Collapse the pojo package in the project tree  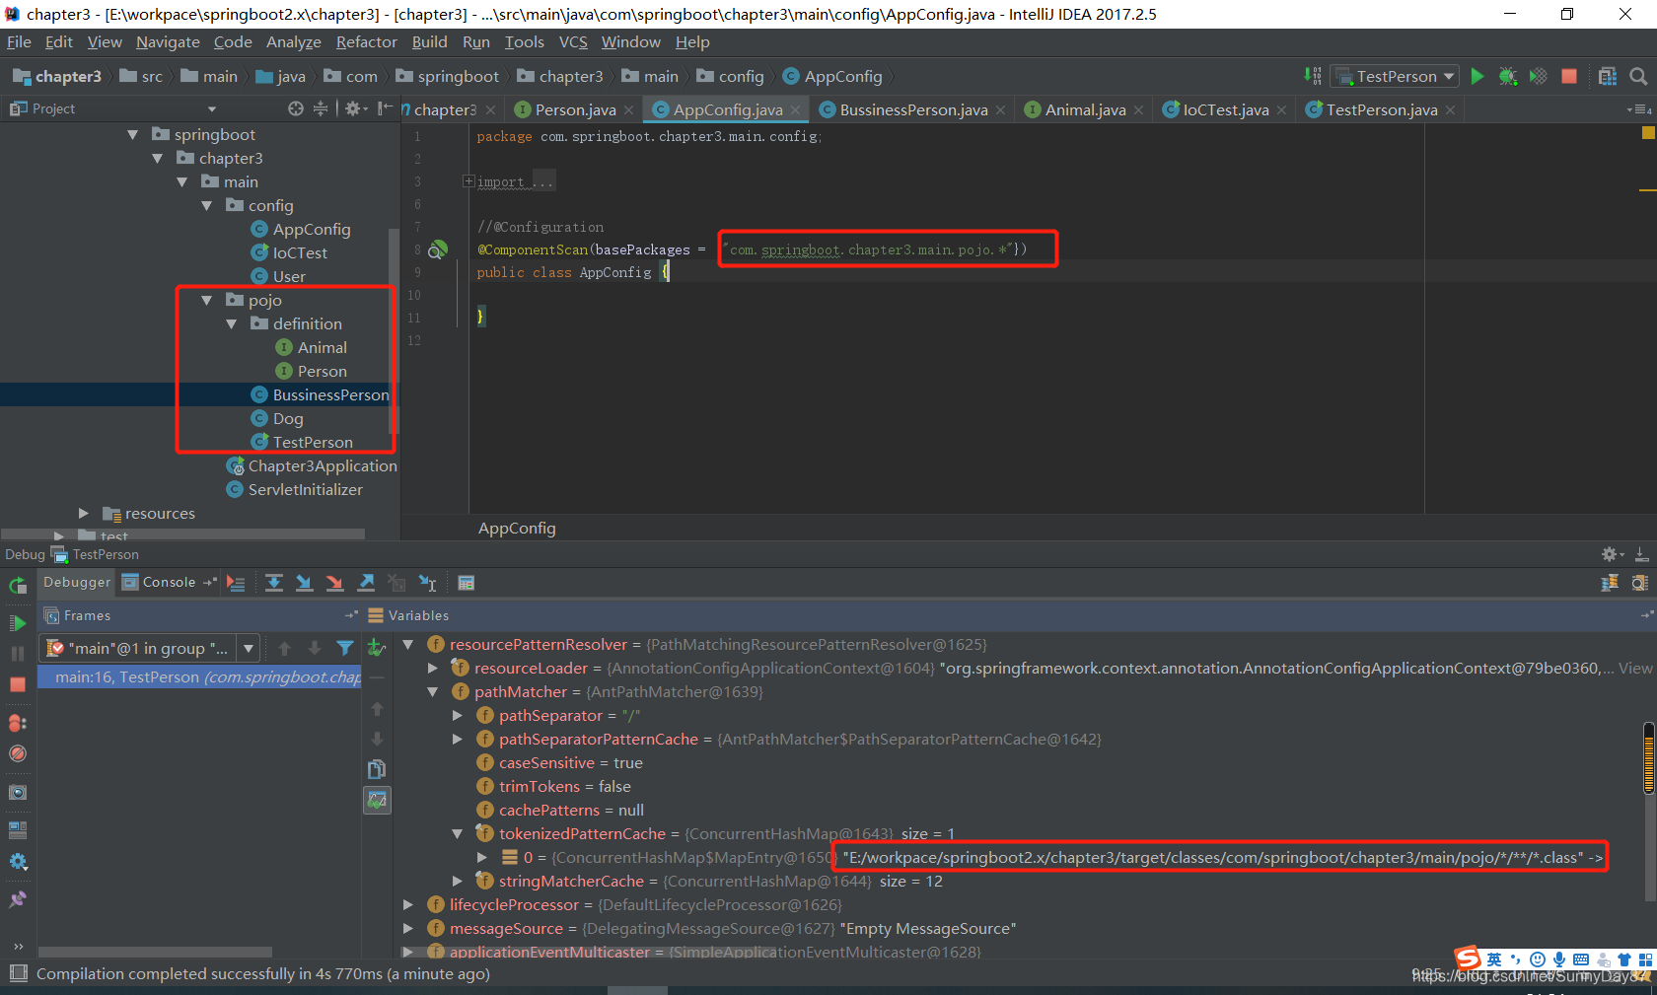(206, 300)
